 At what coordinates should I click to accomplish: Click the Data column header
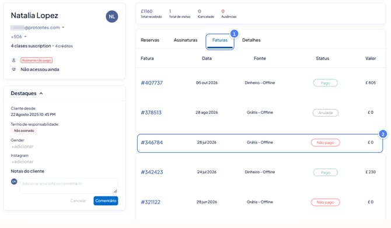[207, 58]
